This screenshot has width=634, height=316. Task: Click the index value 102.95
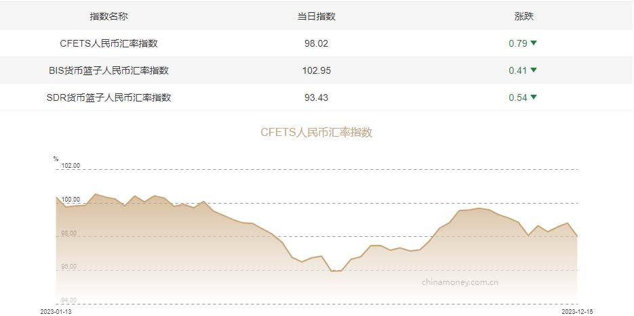[x=316, y=70]
